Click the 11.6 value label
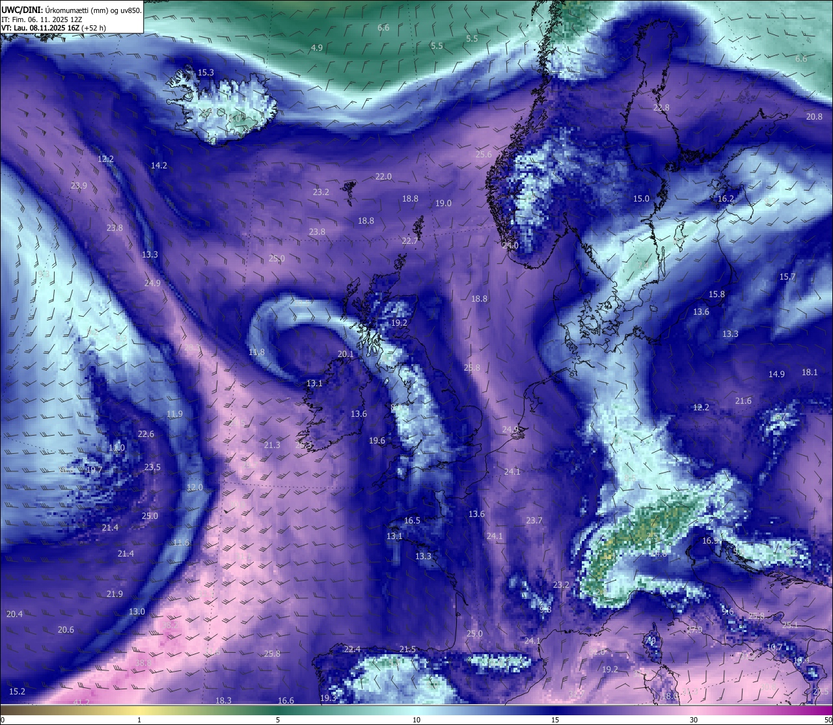Screen dimensions: 833x725 (x=181, y=543)
